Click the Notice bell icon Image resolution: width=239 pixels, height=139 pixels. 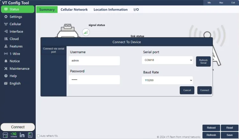coord(6,61)
